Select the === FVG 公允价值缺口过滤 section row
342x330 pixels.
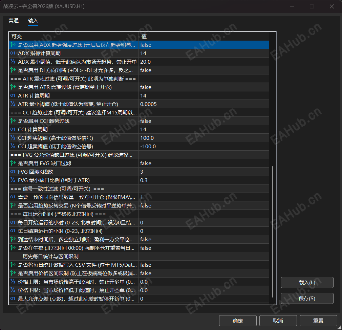coord(139,155)
